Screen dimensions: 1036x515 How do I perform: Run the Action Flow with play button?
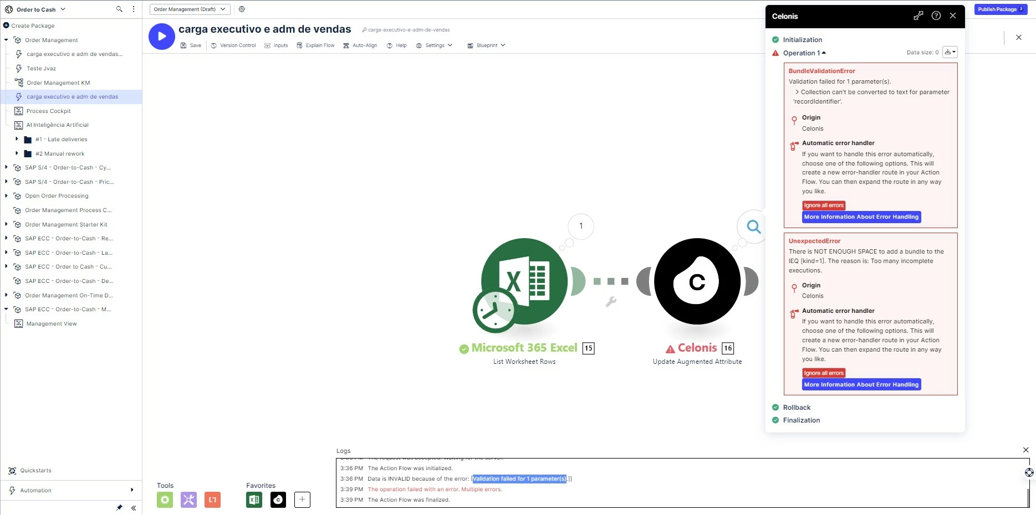click(162, 37)
